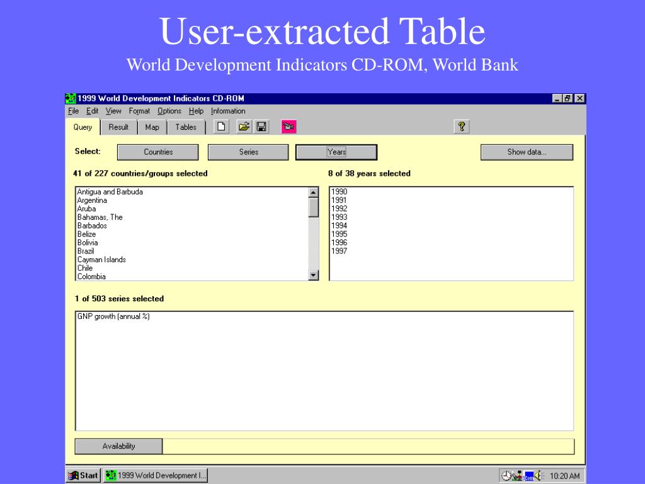Screen dimensions: 645x484
Task: Click the 10:20 AM taskbar clock
Action: pos(564,476)
